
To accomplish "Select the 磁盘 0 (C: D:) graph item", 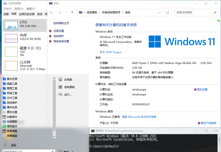I will [x=24, y=52].
